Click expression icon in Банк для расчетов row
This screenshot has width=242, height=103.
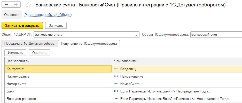pyautogui.click(x=116, y=99)
